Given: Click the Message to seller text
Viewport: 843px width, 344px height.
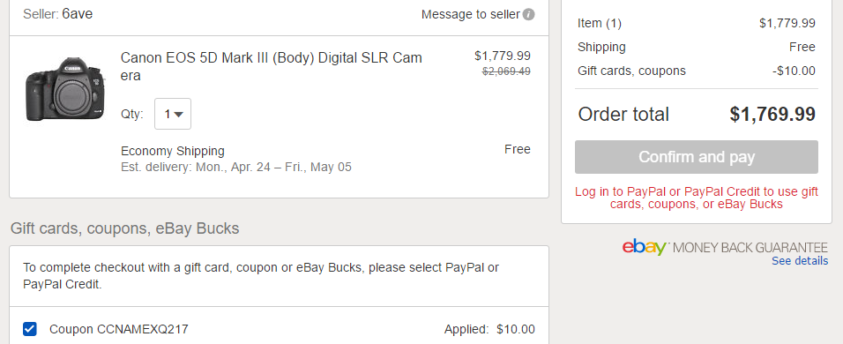Looking at the screenshot, I should [x=470, y=14].
